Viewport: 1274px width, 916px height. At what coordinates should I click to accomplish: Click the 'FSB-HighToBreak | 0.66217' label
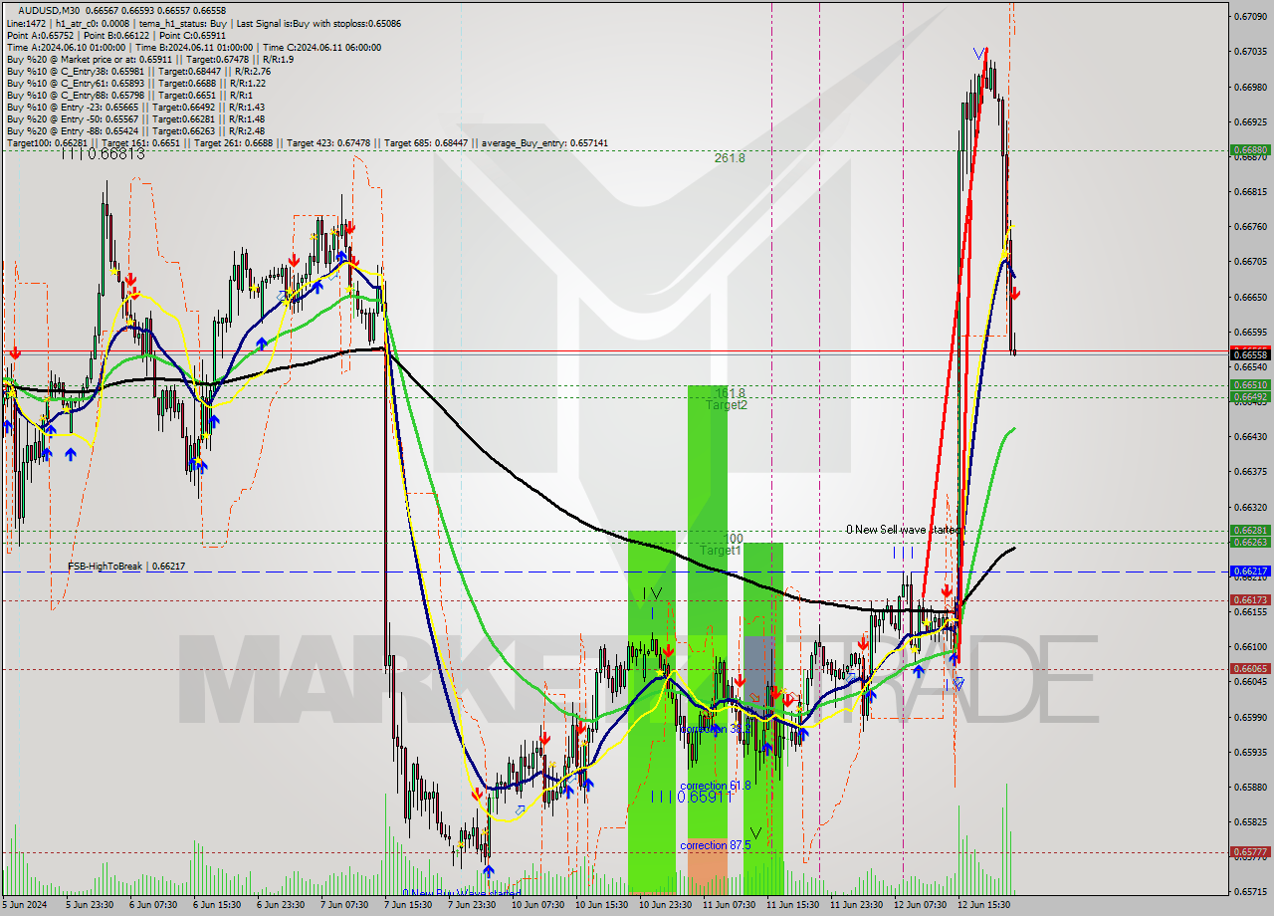(x=126, y=566)
